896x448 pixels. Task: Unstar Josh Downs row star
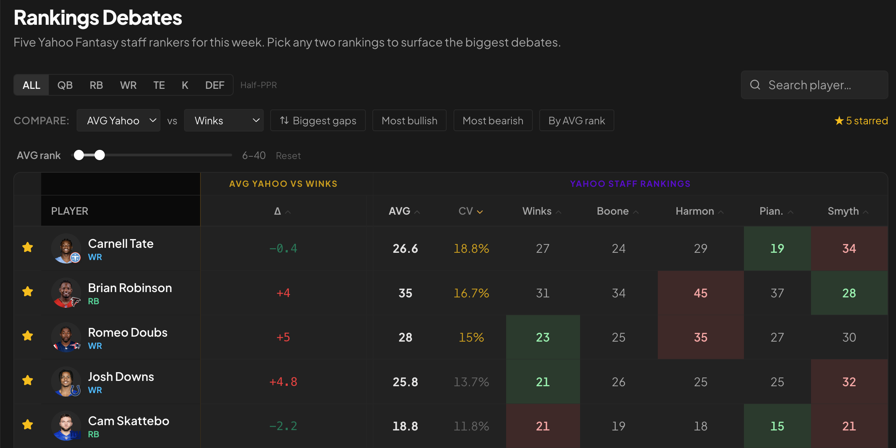tap(27, 381)
